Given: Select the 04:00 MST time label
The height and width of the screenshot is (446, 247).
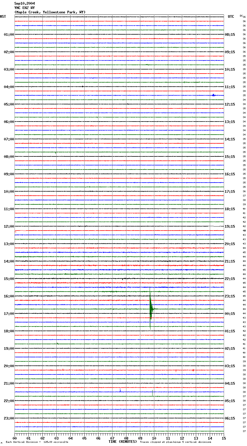Looking at the screenshot, I should pos(9,87).
